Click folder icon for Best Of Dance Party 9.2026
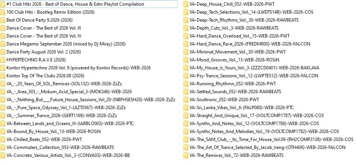The width and height of the screenshot is (356, 166). pos(3,20)
